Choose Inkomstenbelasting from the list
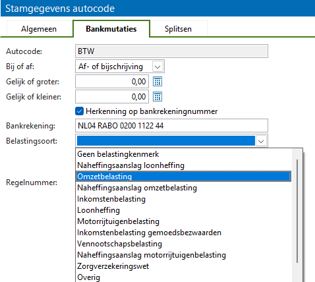The height and width of the screenshot is (282, 315). click(x=183, y=199)
